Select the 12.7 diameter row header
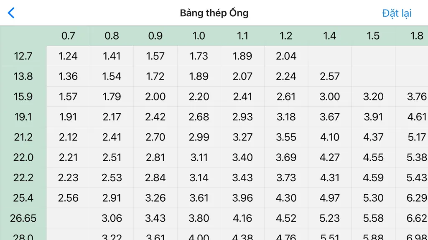The width and height of the screenshot is (428, 240). point(23,56)
